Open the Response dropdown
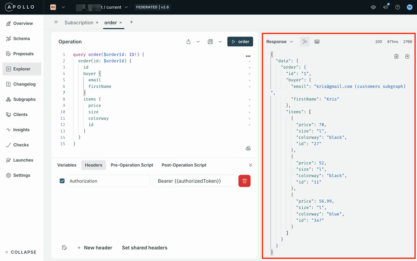 pyautogui.click(x=280, y=42)
